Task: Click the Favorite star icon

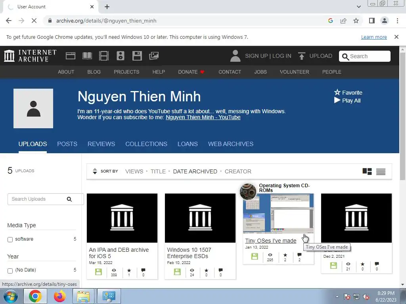Action: pos(337,92)
